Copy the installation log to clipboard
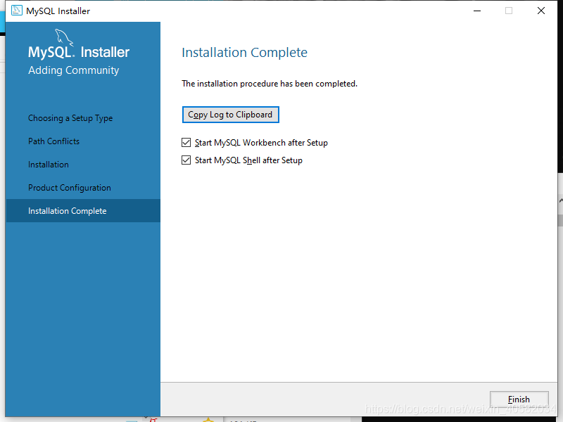Screen dimensions: 563x422 click(231, 115)
